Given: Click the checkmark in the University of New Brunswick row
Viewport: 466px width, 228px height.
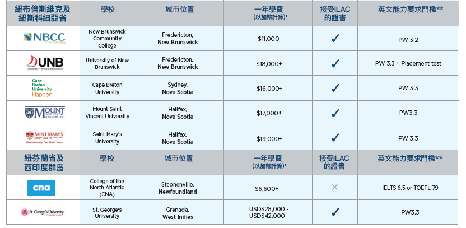Looking at the screenshot, I should click(x=335, y=63).
